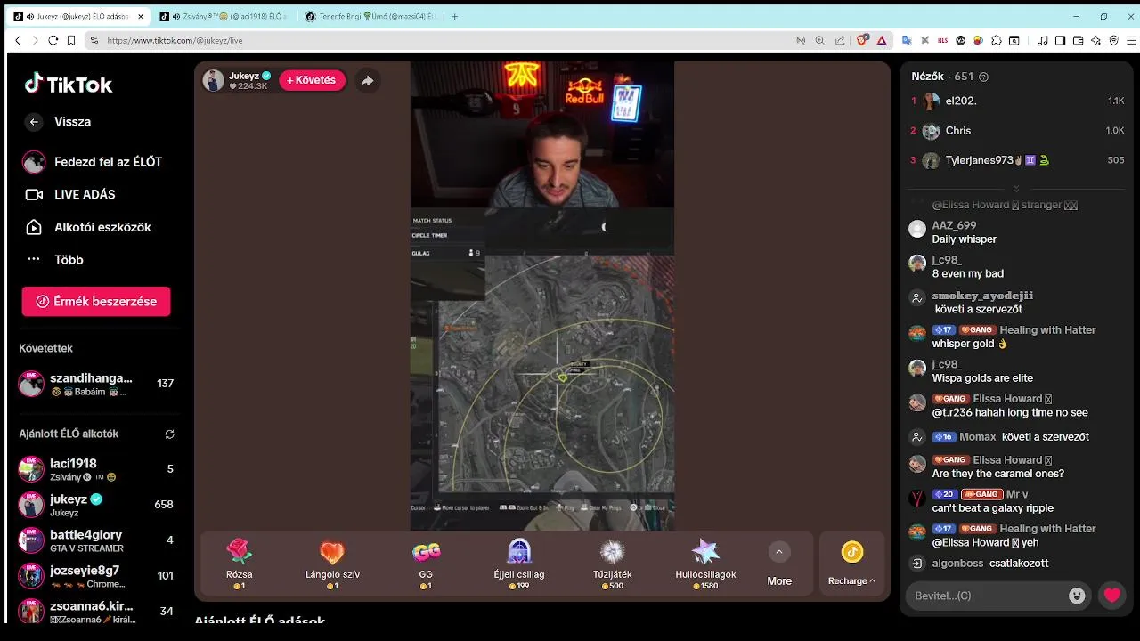
Task: Click AAZ_699 username in chat
Action: tap(954, 226)
